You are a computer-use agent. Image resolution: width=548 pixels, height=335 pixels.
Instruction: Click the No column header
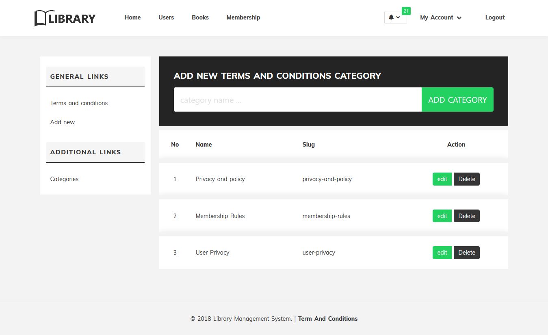pos(175,145)
